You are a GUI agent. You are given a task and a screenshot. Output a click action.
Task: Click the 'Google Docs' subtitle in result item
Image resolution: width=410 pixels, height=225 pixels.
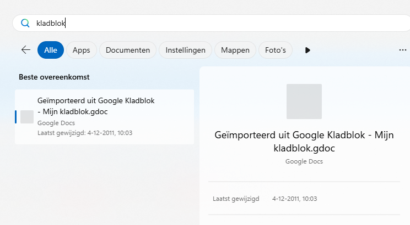tap(56, 123)
